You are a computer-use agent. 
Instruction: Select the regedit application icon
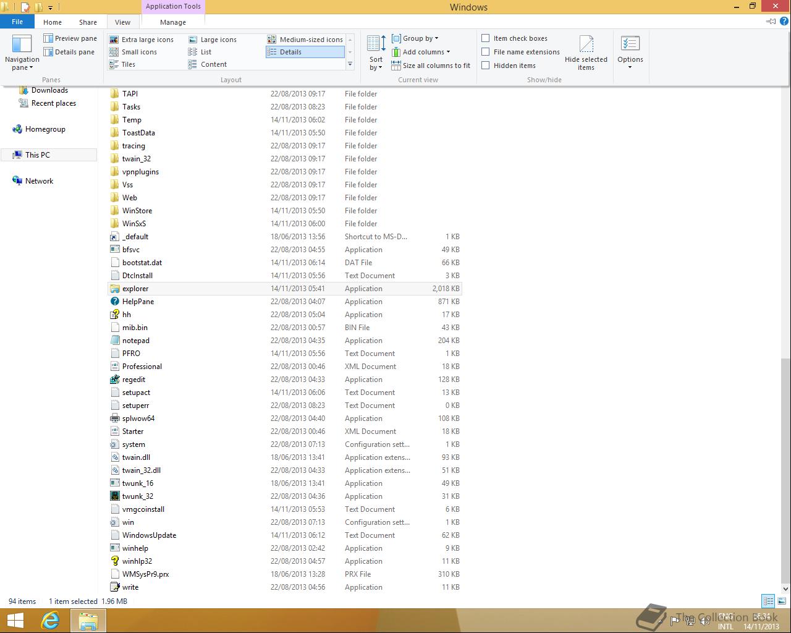(114, 380)
